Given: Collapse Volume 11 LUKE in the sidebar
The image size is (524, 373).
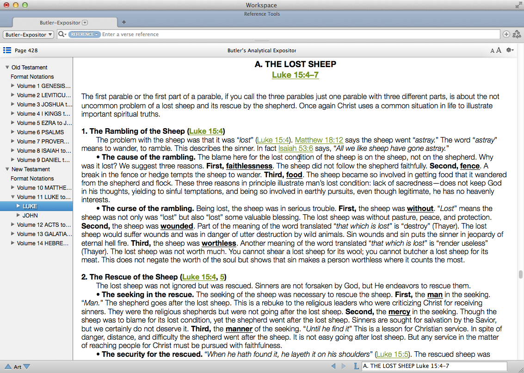Looking at the screenshot, I should (x=12, y=197).
